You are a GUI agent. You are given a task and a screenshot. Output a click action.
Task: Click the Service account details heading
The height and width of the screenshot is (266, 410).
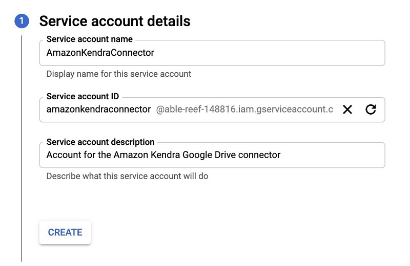pos(115,21)
